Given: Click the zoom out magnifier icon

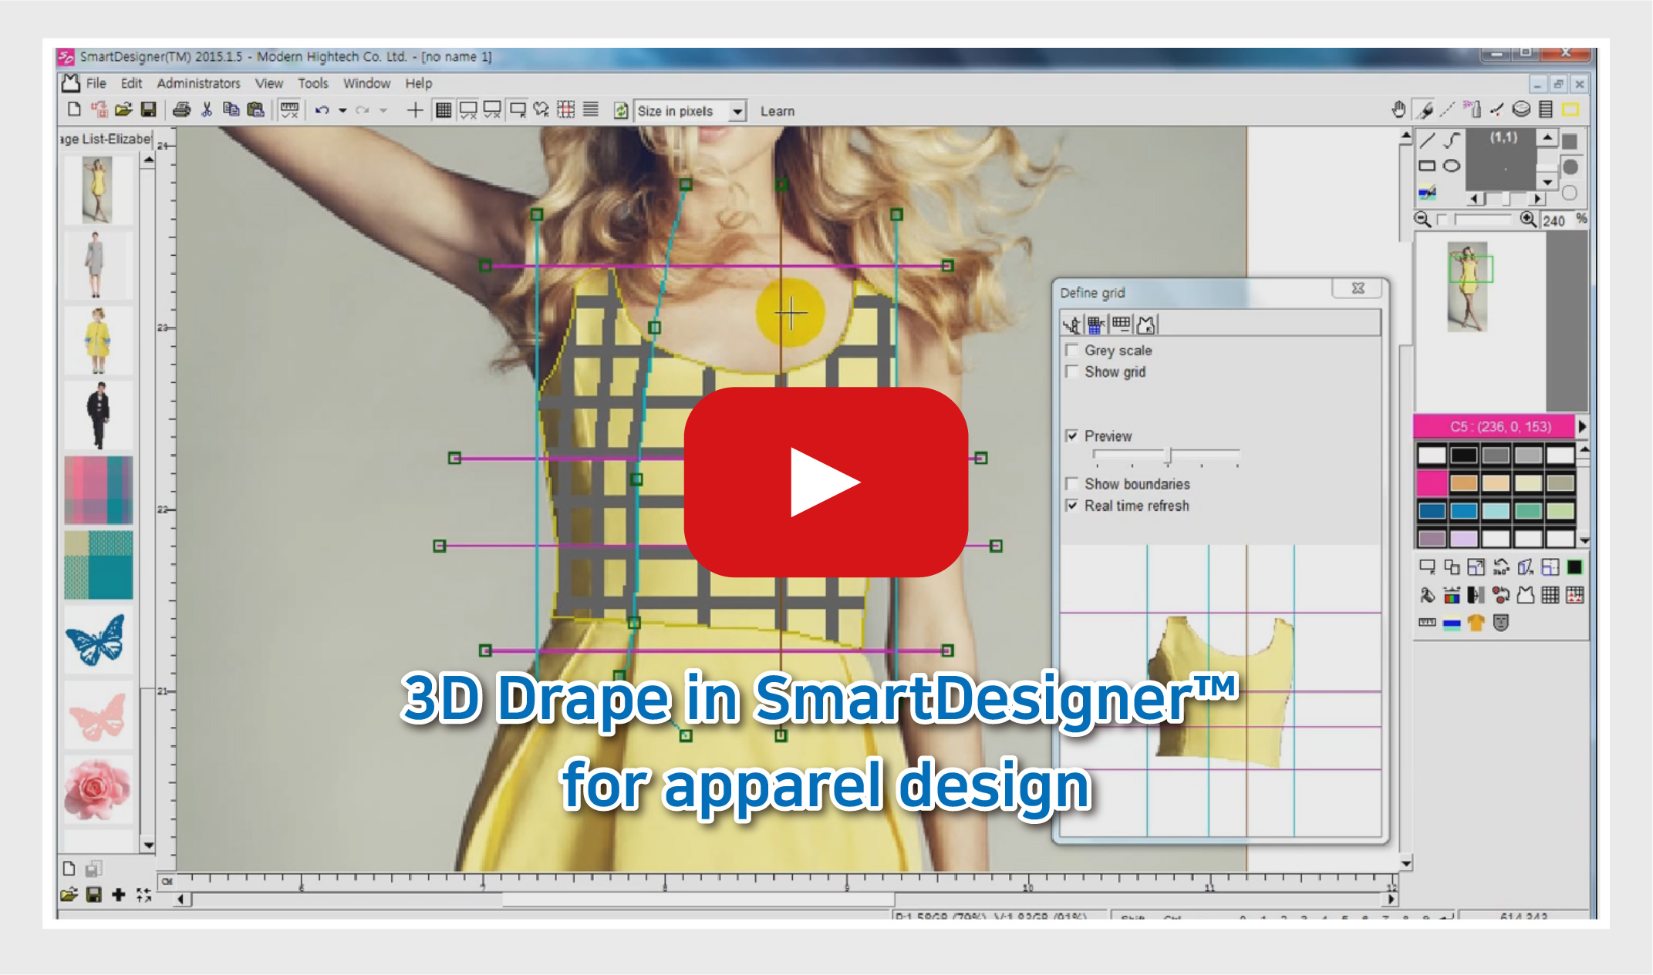Looking at the screenshot, I should 1423,220.
